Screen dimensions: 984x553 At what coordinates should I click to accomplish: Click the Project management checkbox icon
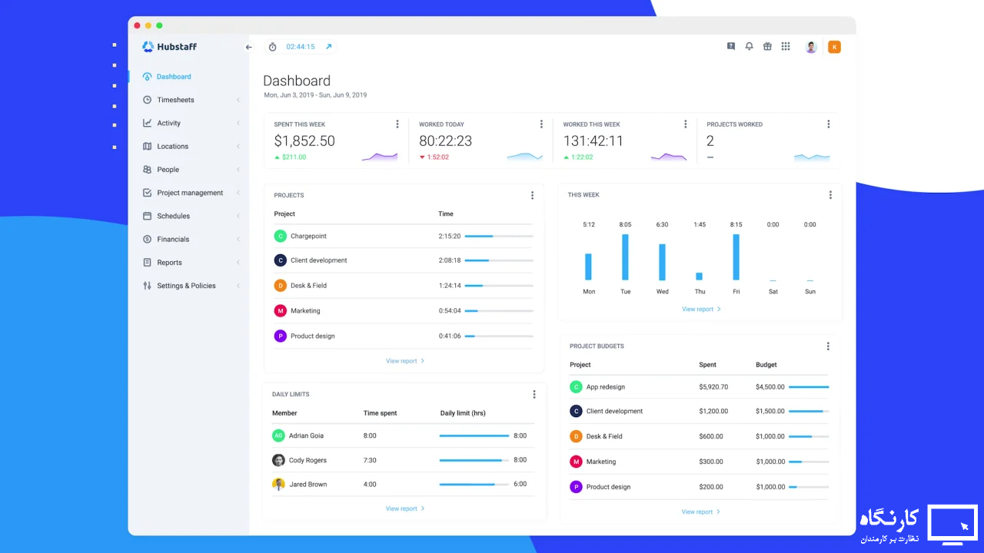(x=148, y=193)
